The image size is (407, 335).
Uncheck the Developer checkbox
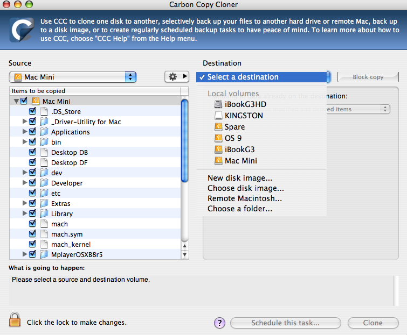(32, 182)
